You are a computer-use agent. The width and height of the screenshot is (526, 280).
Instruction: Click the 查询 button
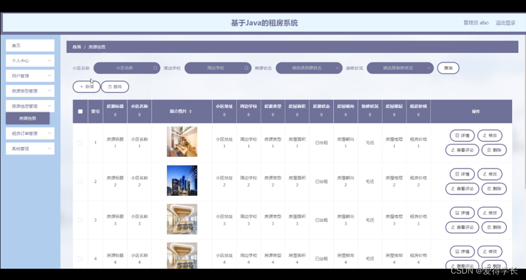[448, 68]
